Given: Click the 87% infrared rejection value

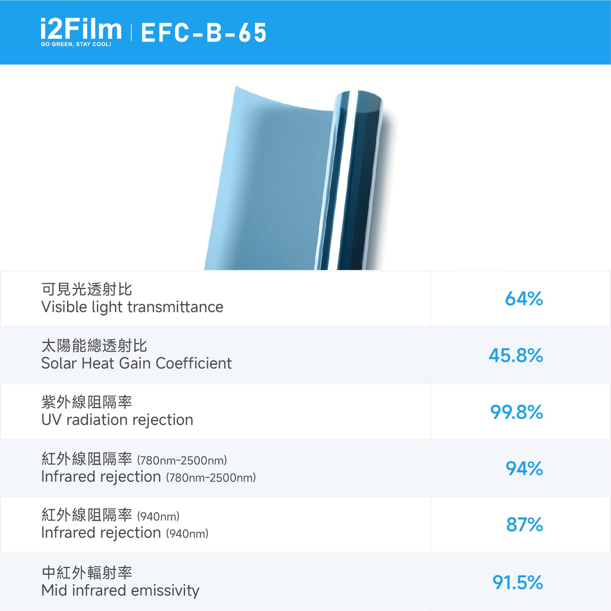Looking at the screenshot, I should pos(525,524).
